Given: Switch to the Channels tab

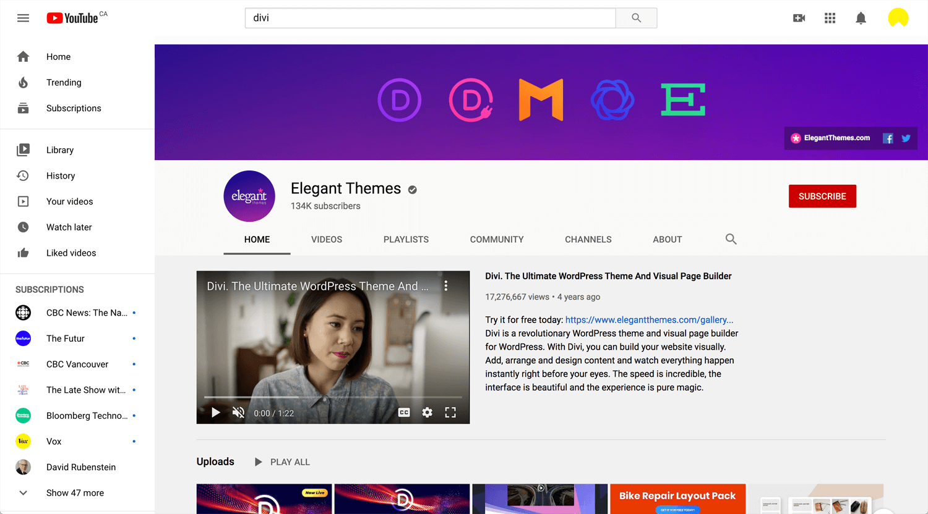Looking at the screenshot, I should (x=588, y=240).
